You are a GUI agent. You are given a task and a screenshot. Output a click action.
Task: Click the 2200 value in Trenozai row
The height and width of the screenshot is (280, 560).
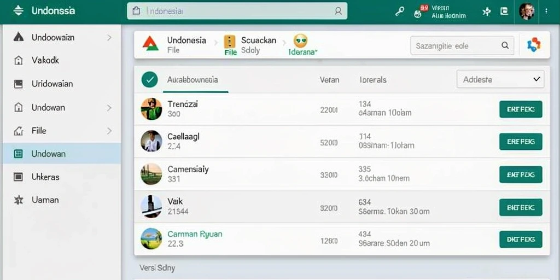329,110
